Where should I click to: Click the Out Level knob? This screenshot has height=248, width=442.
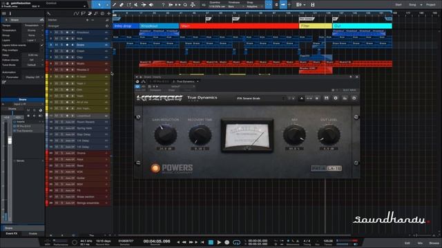(x=329, y=135)
